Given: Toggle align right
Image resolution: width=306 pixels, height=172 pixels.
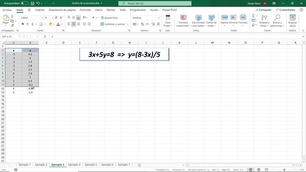Looking at the screenshot, I should 78,24.
